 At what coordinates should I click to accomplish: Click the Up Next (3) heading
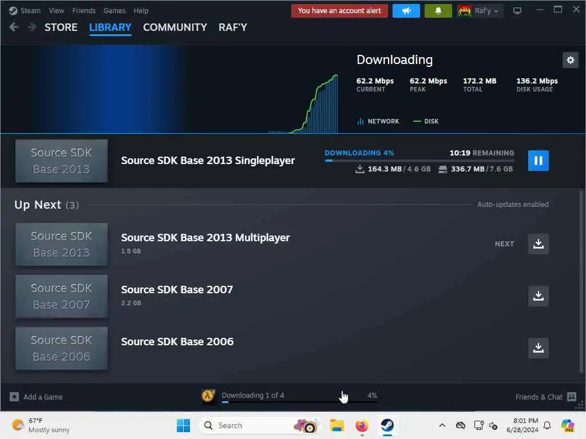pyautogui.click(x=46, y=205)
